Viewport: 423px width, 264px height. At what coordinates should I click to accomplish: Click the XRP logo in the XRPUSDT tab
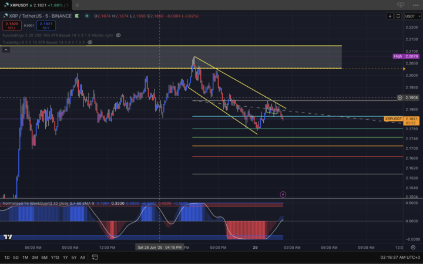click(x=6, y=5)
